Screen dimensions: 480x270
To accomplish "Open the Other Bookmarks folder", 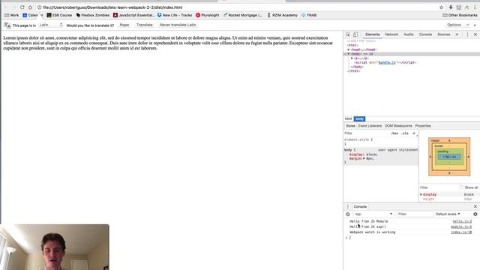I will coord(460,15).
